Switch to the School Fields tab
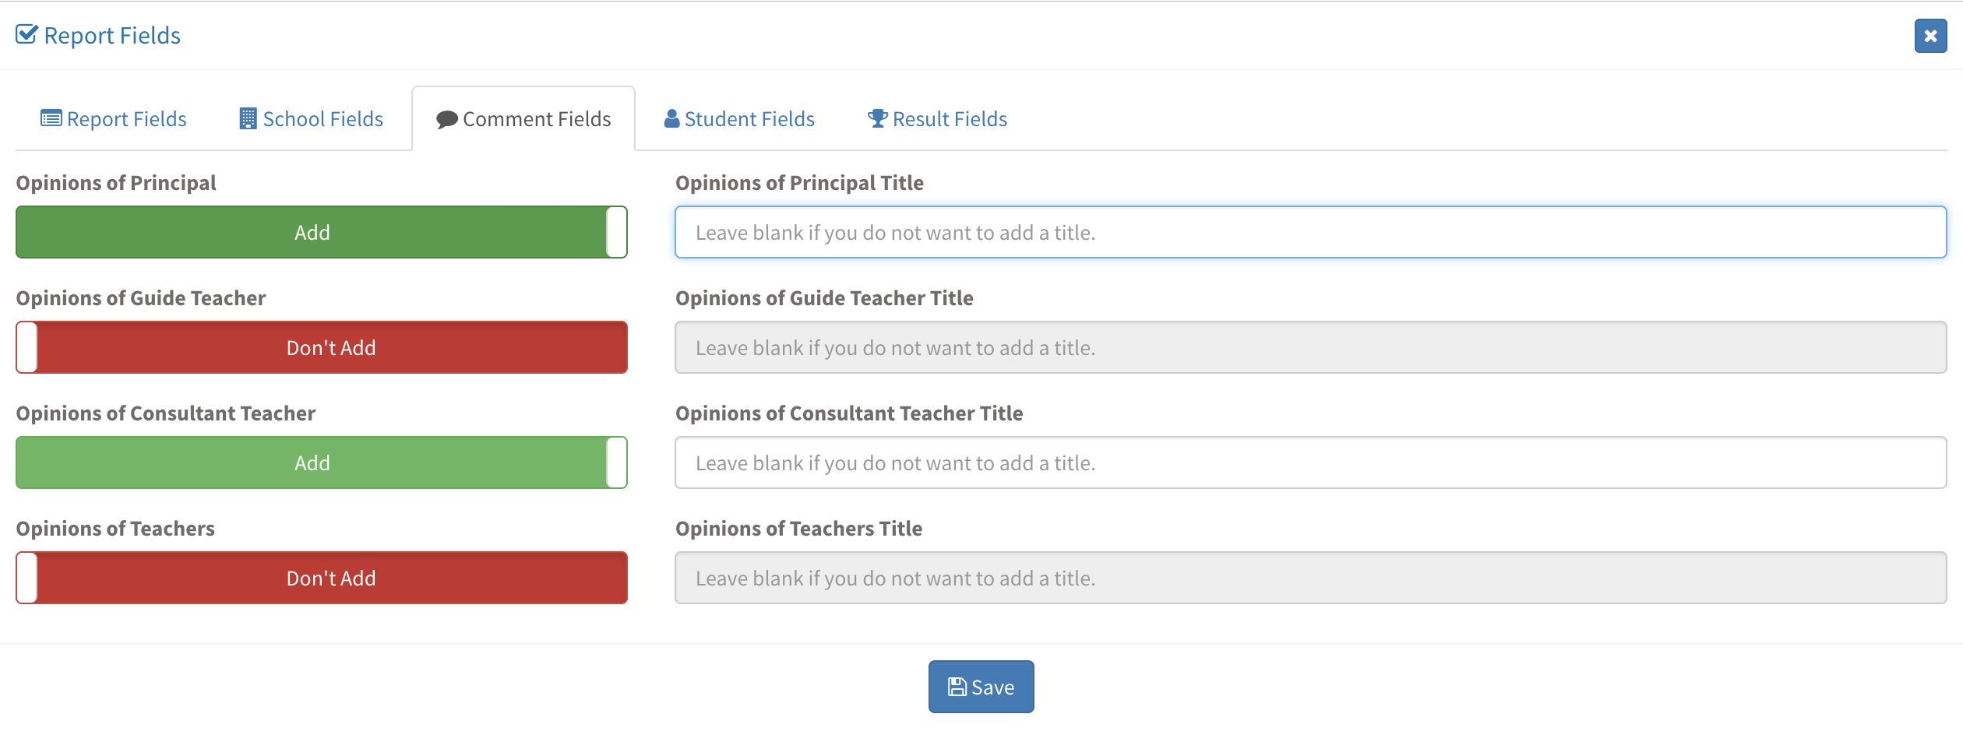 (x=312, y=119)
